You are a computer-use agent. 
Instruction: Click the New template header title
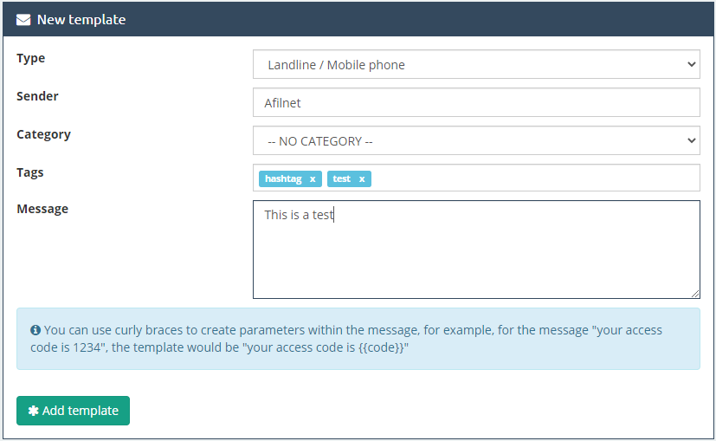pos(81,20)
